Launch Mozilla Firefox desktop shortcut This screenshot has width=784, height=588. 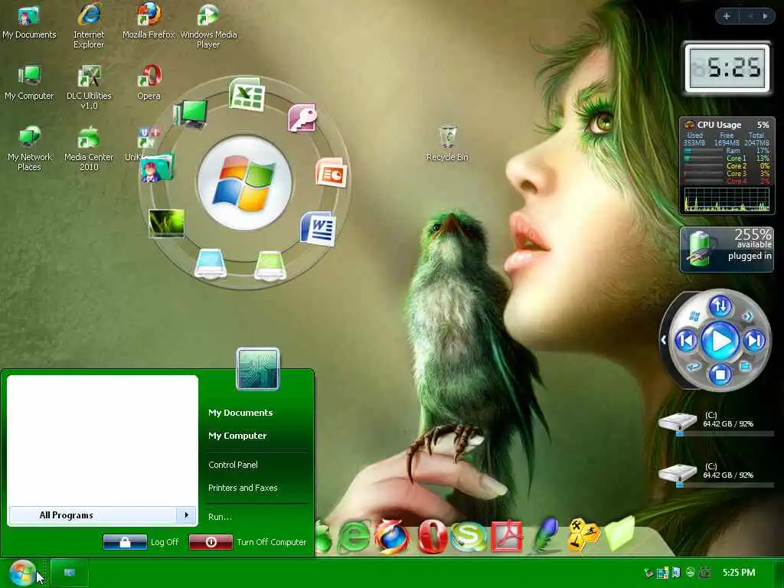click(149, 21)
